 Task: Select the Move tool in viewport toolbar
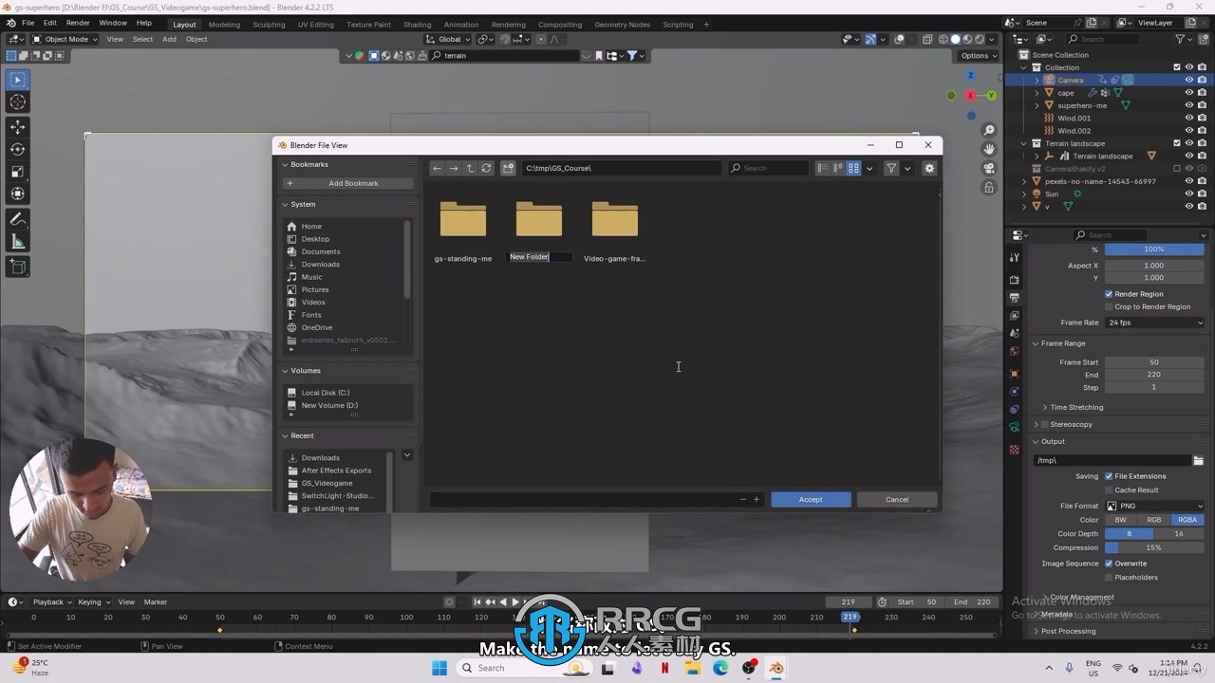click(18, 126)
